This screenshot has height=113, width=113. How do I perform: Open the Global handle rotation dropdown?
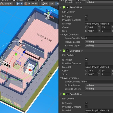point(6,4)
